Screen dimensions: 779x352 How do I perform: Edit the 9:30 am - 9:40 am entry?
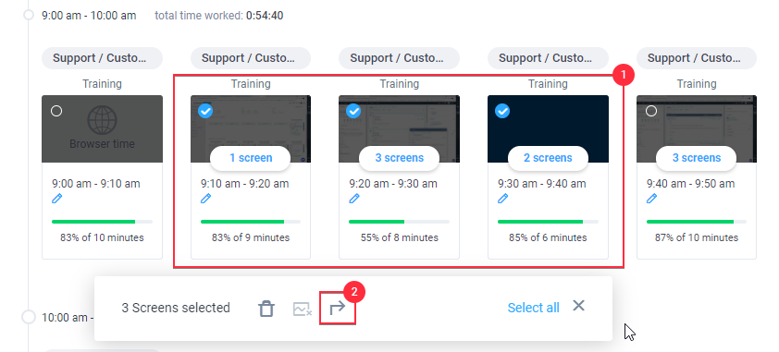[502, 199]
